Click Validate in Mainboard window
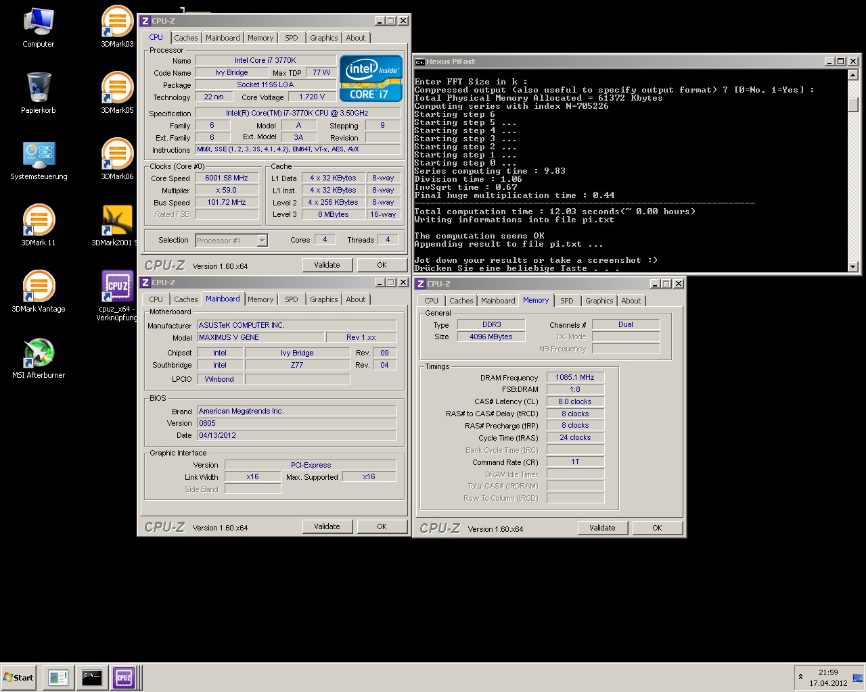 327,526
